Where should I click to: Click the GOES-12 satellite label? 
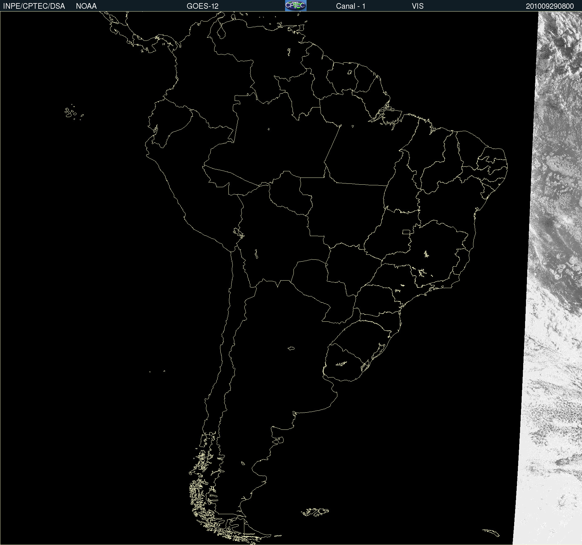(x=203, y=6)
